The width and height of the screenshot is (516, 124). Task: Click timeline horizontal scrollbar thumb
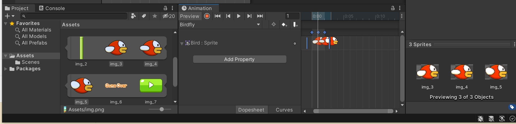pyautogui.click(x=353, y=111)
